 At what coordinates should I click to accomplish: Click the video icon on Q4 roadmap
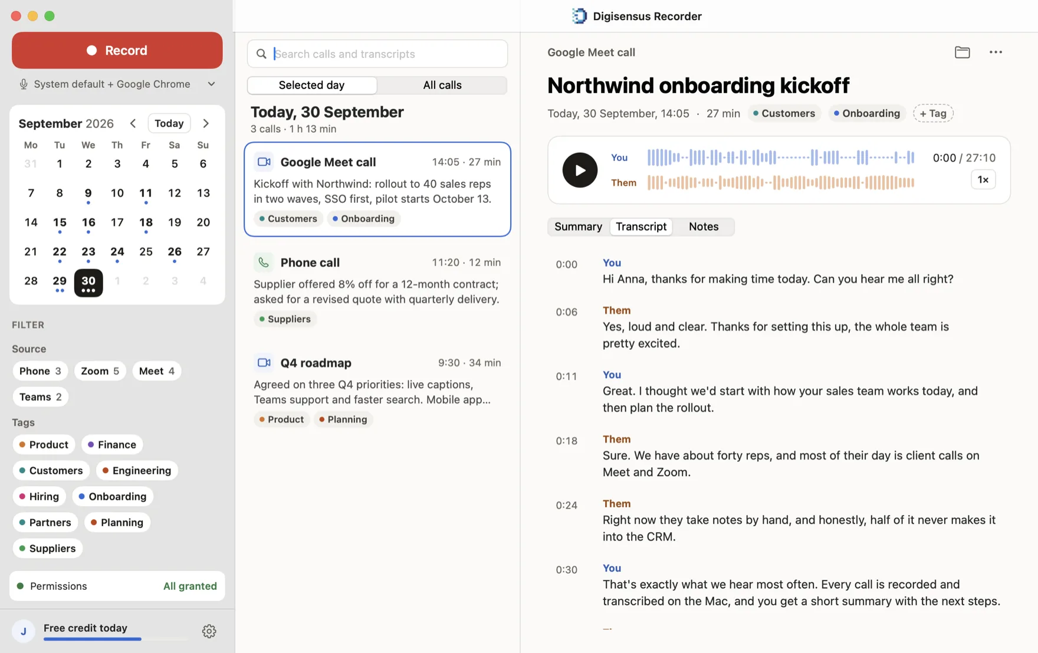tap(264, 362)
